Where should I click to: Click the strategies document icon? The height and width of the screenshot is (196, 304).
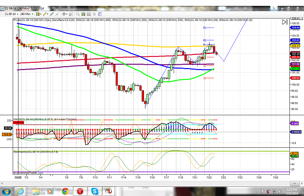coord(94,14)
